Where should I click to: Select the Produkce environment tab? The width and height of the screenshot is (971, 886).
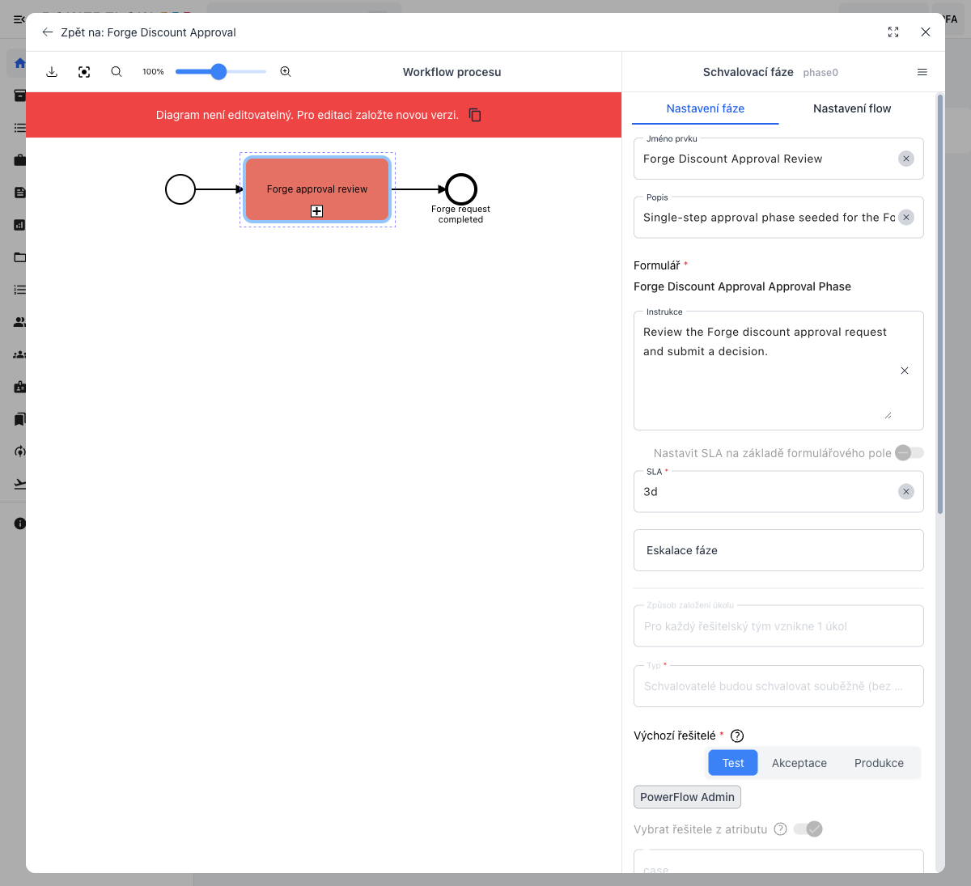pos(879,763)
